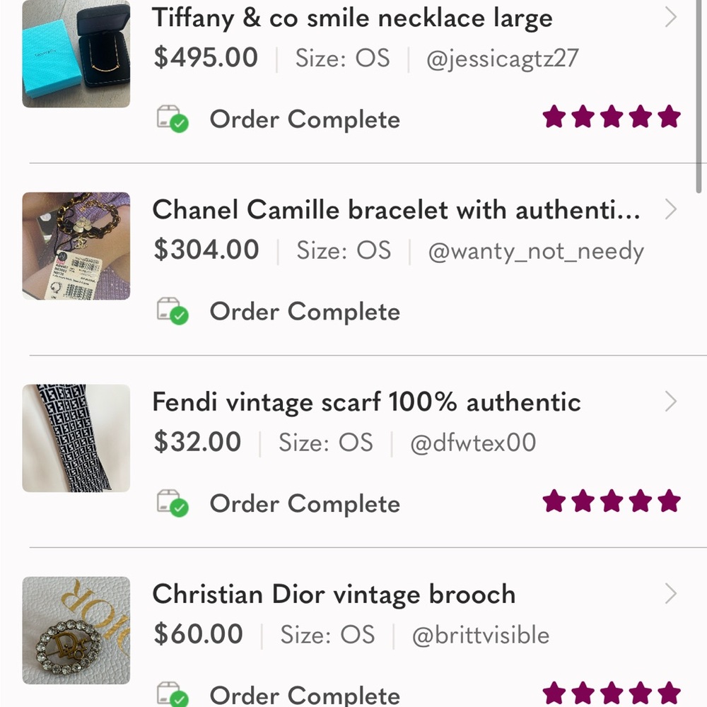Click Chanel bracelet order complete icon
This screenshot has width=707, height=707.
[x=172, y=311]
